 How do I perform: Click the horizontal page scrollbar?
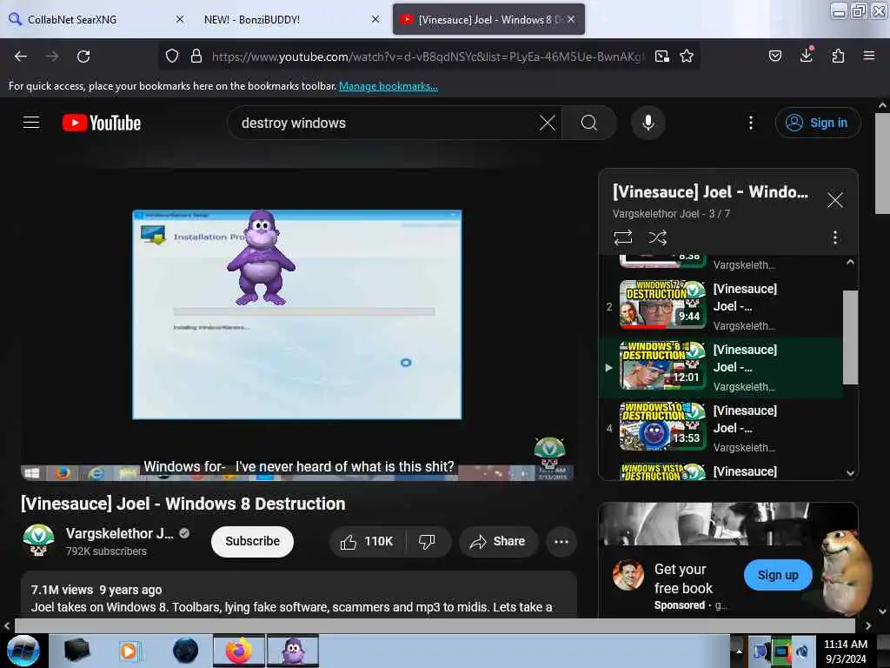click(x=435, y=625)
